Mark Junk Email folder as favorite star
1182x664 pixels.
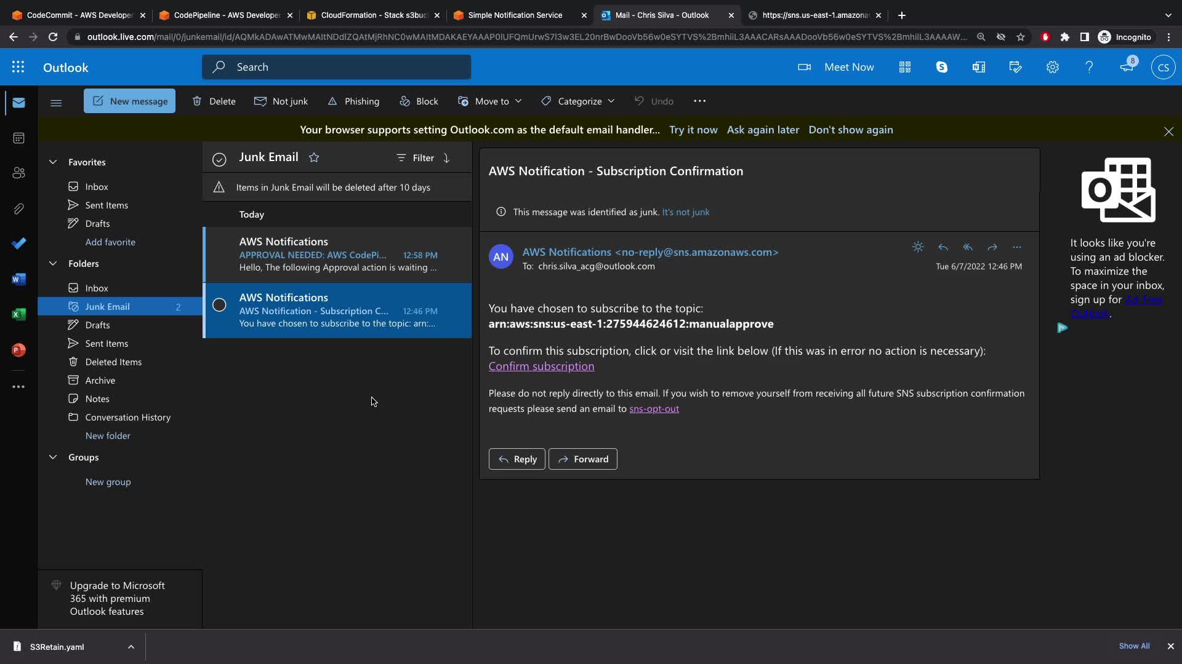pos(314,157)
